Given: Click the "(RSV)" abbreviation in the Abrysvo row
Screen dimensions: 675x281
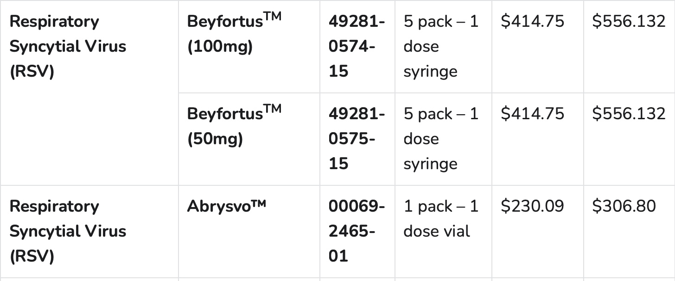Looking at the screenshot, I should 32,256.
